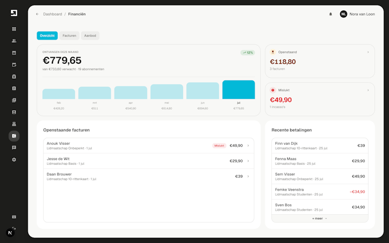Click the feb bar in chart

pos(59,94)
